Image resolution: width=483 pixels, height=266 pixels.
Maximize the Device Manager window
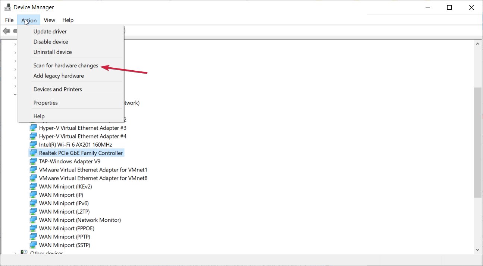[449, 7]
